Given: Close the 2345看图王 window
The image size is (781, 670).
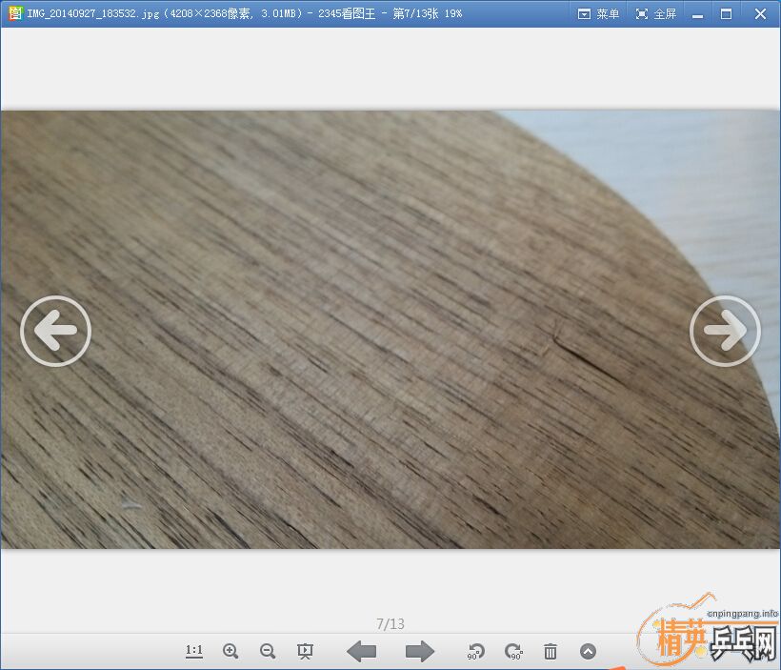Looking at the screenshot, I should 761,13.
